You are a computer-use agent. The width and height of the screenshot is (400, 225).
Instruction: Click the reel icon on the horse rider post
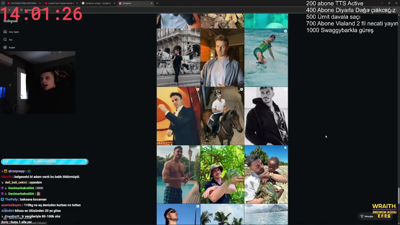pos(241,89)
